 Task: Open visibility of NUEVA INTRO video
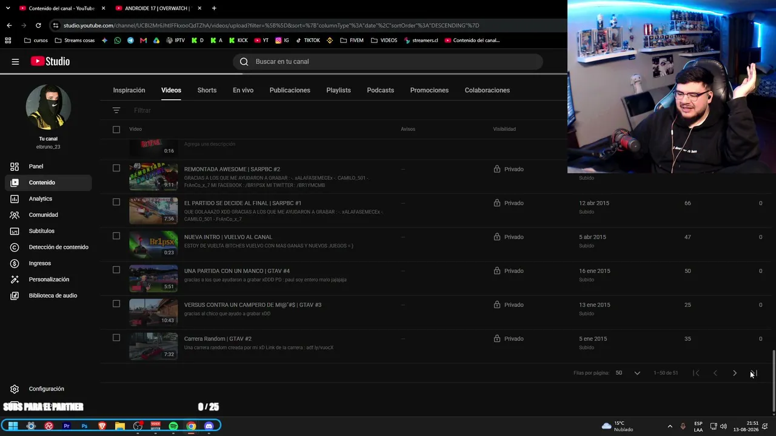(509, 237)
